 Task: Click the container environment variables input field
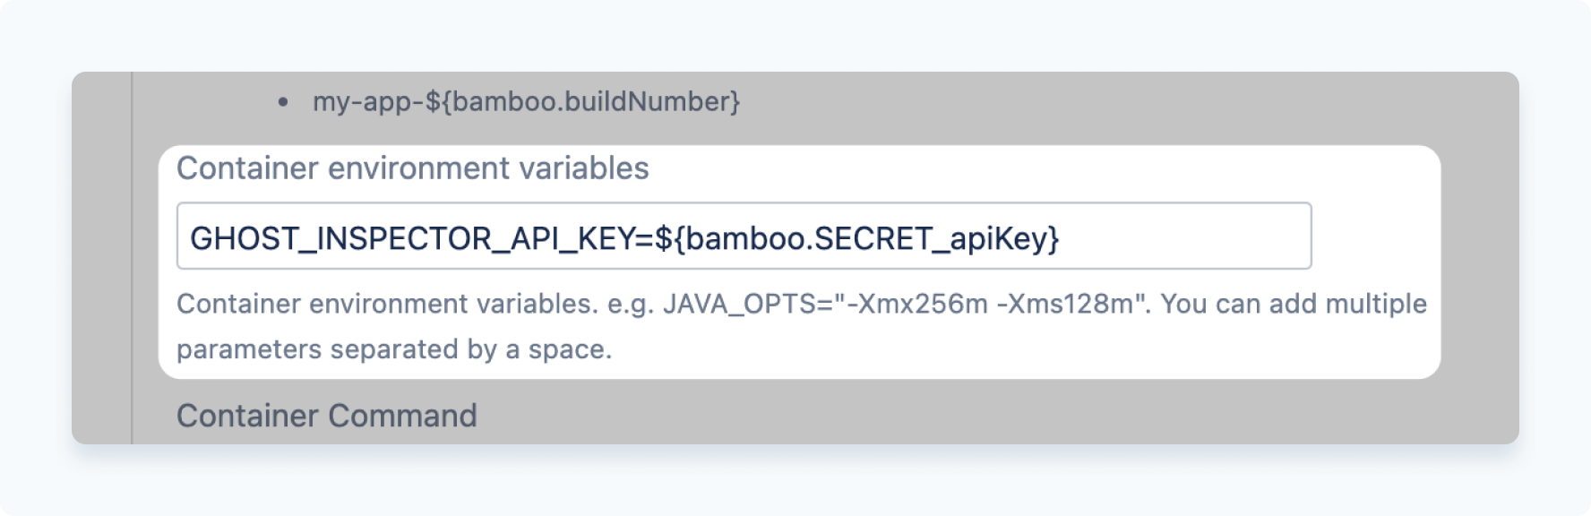[x=744, y=236]
